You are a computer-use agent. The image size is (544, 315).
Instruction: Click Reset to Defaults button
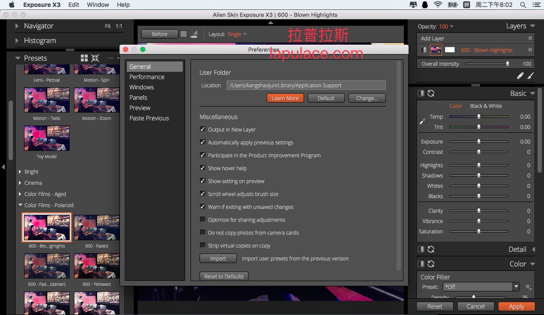coord(224,276)
